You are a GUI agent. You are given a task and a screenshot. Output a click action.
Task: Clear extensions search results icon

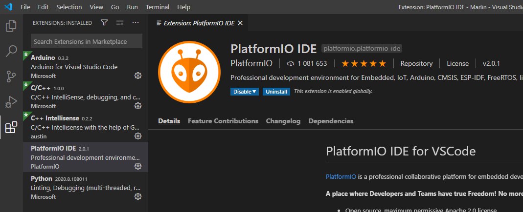[120, 22]
